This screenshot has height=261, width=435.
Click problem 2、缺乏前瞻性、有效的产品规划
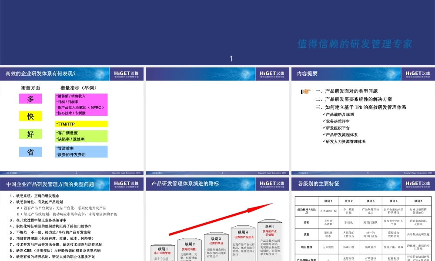pyautogui.click(x=37, y=202)
